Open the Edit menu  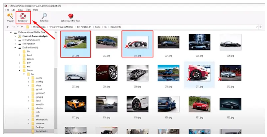click(x=14, y=10)
